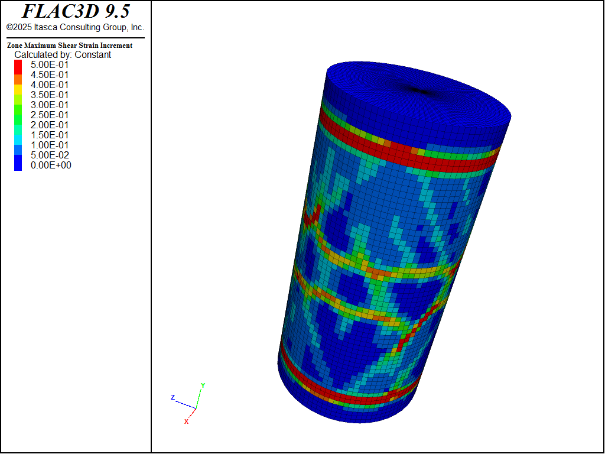The image size is (605, 454).
Task: Click 'Zone Maximum Shear Strain Increment' heading
Action: pos(70,46)
